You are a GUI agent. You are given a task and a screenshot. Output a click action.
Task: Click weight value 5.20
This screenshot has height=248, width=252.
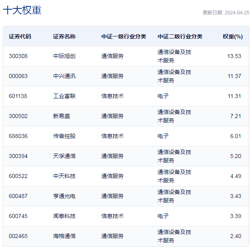[x=236, y=156]
